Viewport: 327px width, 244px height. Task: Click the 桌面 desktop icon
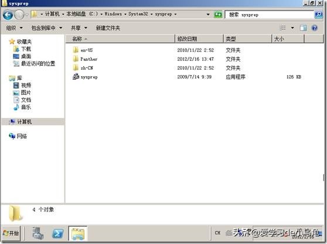(x=16, y=56)
